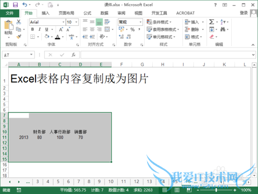Switch to the 插入 Insert tab
The height and width of the screenshot is (194, 258).
(45, 13)
